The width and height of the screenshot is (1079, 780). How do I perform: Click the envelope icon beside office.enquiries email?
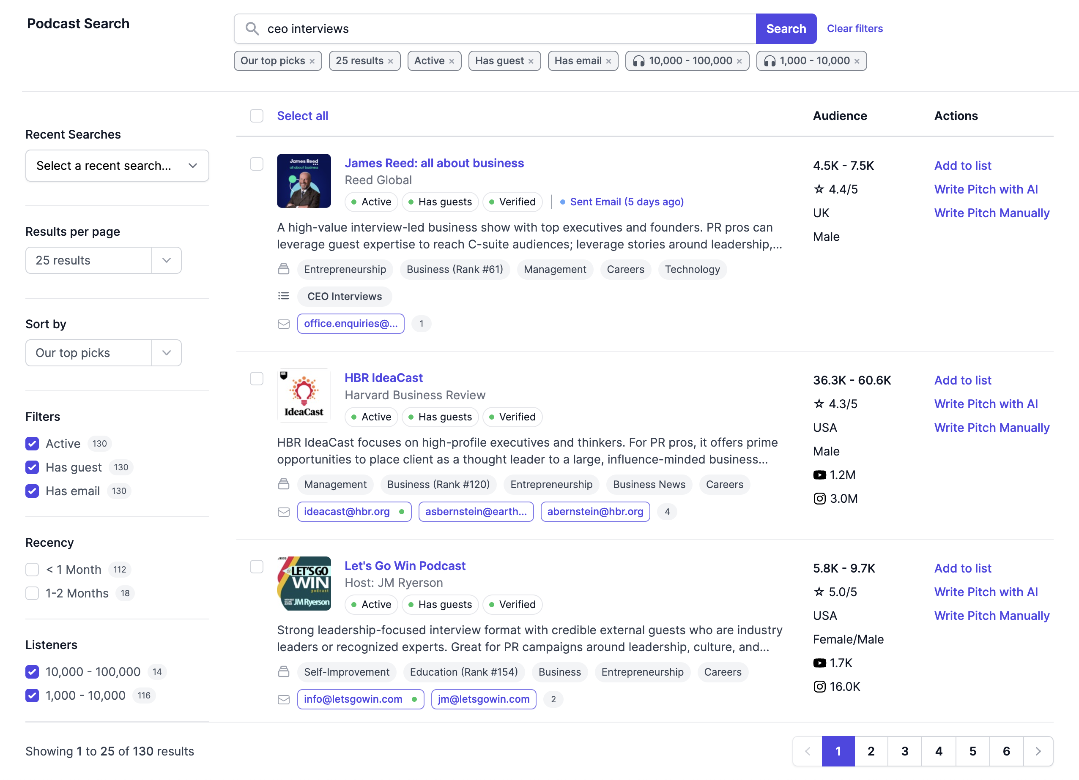click(284, 324)
